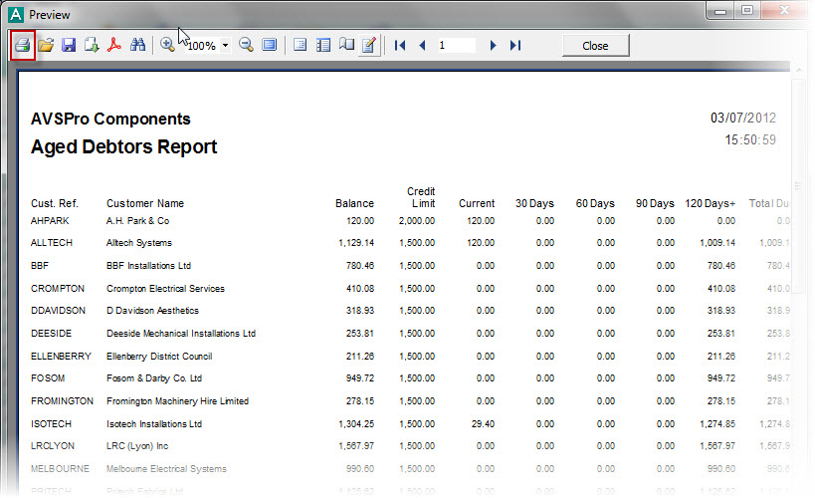Click the Zoom Out magnifier
This screenshot has height=498, width=815.
pyautogui.click(x=246, y=46)
